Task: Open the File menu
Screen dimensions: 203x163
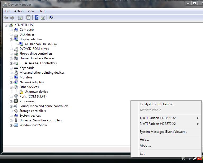Action: 8,11
